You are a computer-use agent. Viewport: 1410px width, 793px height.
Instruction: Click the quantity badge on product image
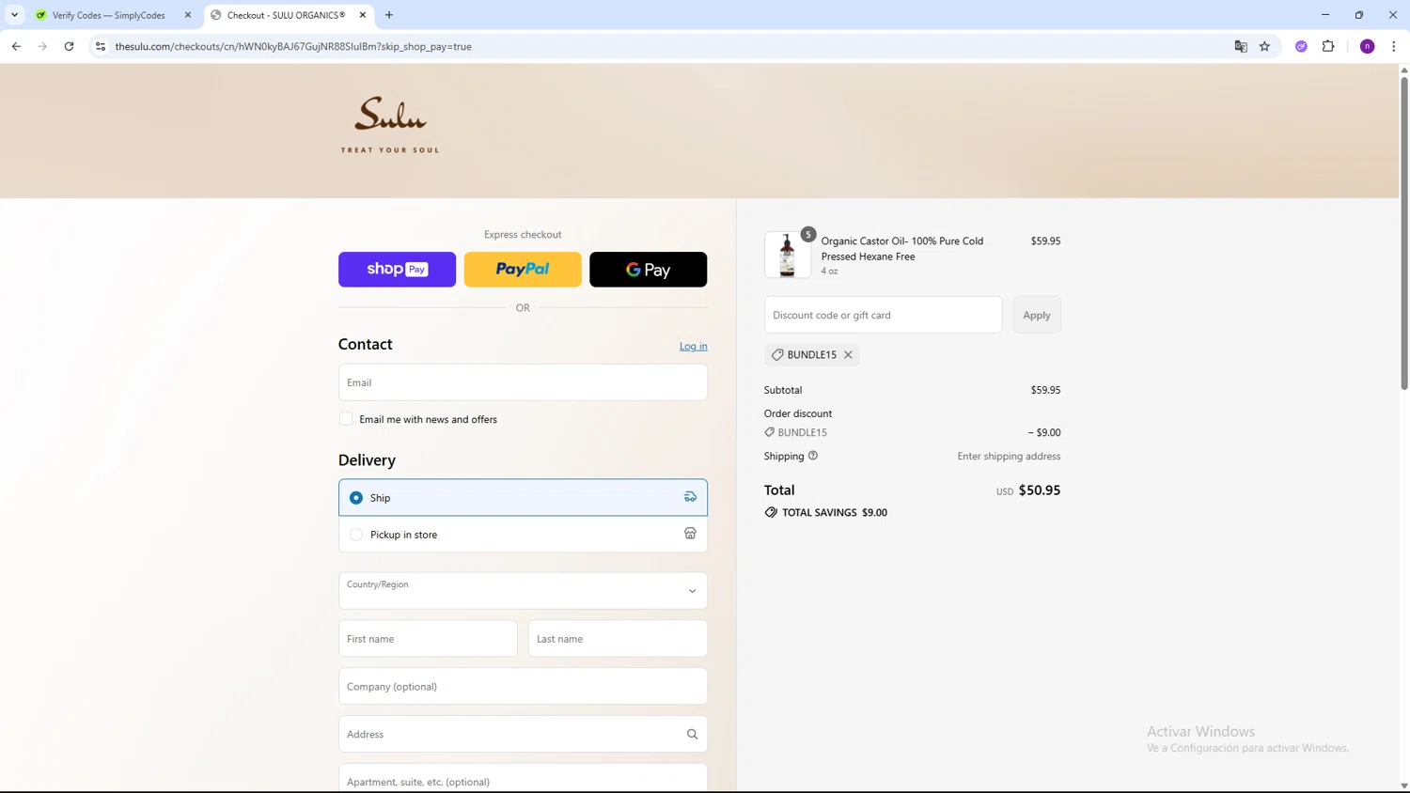pos(807,234)
